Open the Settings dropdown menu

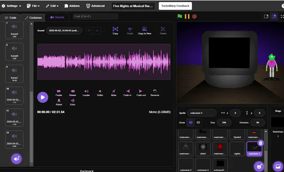(x=11, y=6)
